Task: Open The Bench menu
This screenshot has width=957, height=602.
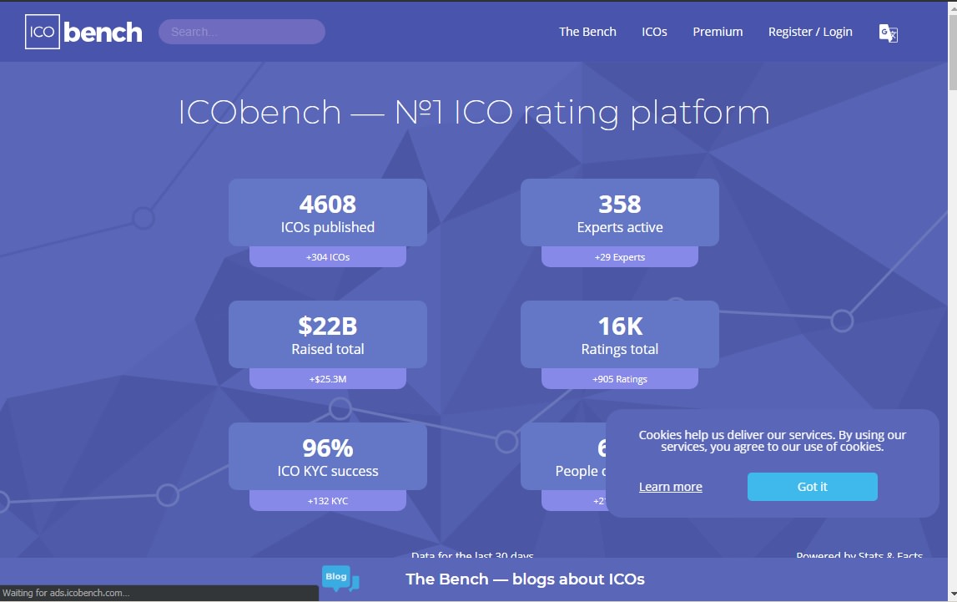Action: click(x=587, y=32)
